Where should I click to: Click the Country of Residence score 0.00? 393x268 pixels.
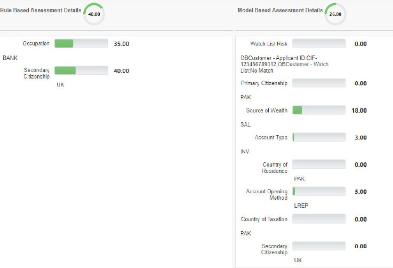360,164
